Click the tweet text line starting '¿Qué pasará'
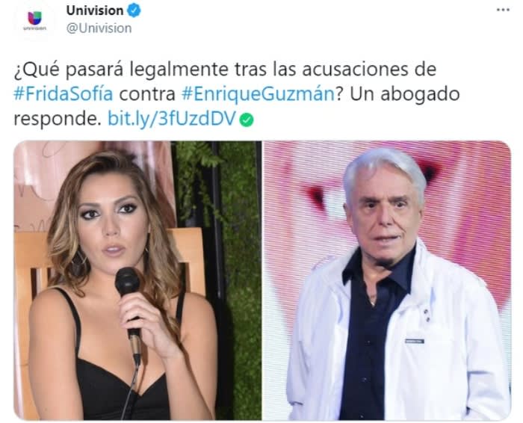 click(x=225, y=70)
